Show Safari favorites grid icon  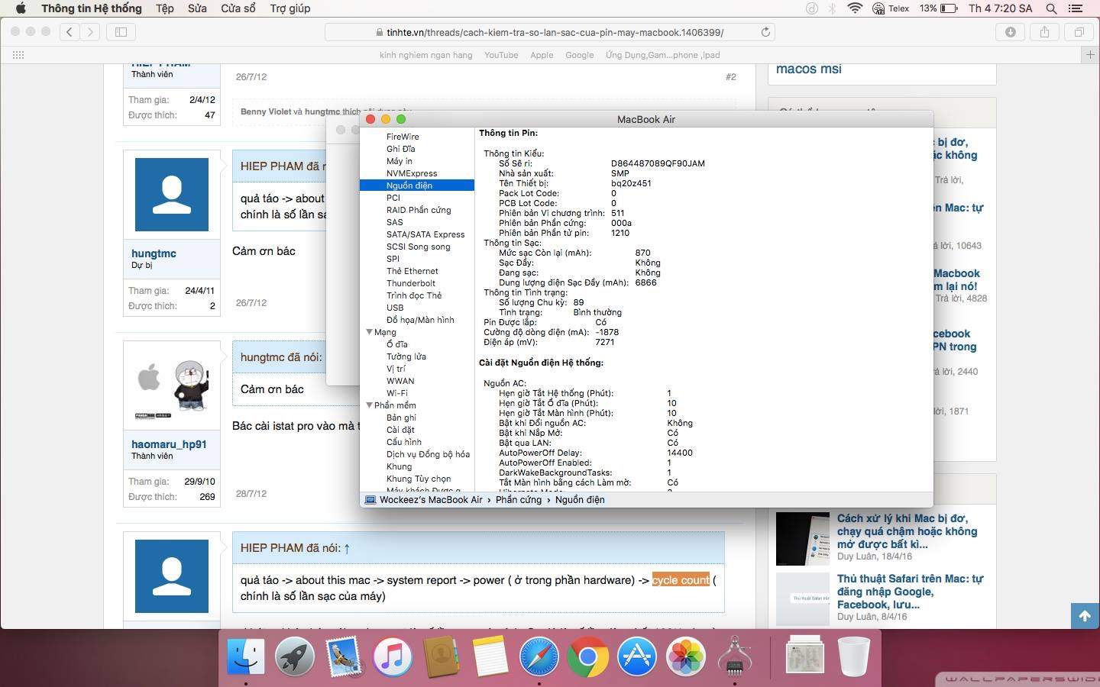tap(18, 55)
